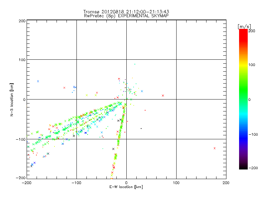Viewport: 266px width, 199px height.
Task: Click x-axis tick label '200'
Action: click(226, 183)
